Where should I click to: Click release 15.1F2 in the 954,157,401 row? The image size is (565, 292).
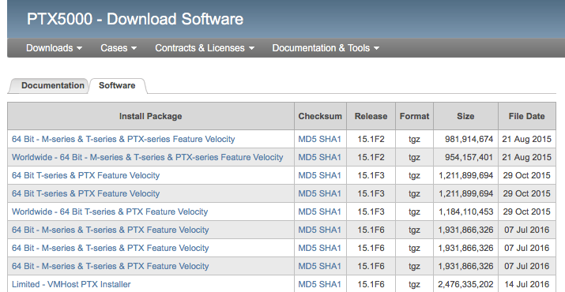click(x=371, y=157)
